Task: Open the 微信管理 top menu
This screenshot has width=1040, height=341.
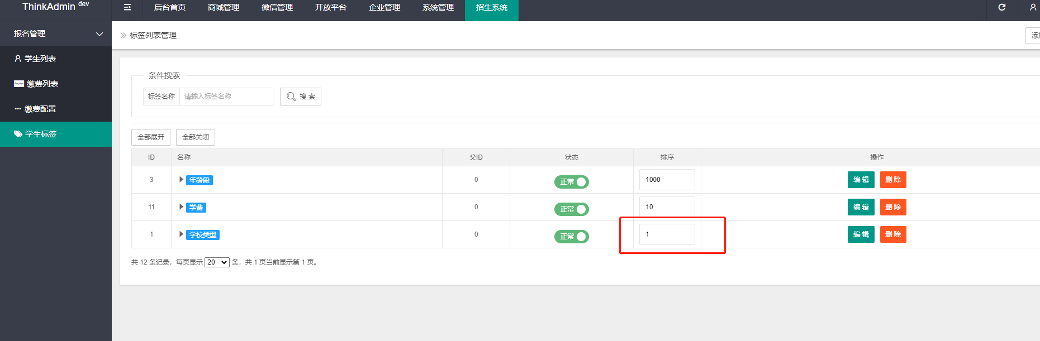Action: (277, 8)
